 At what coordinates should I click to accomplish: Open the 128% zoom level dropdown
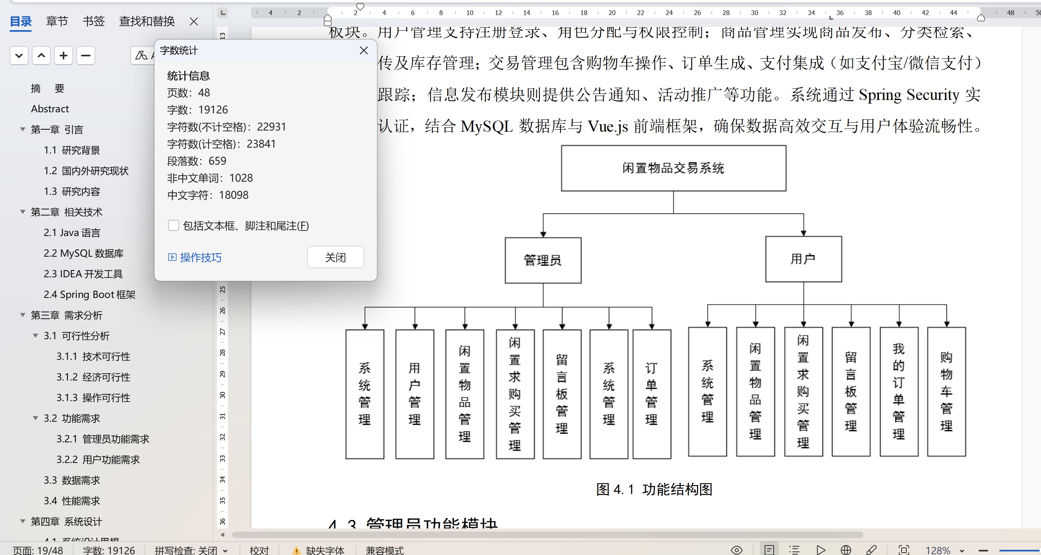coord(962,551)
